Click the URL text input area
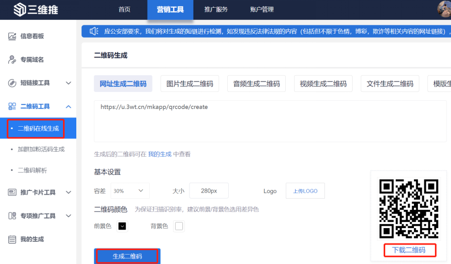 [x=270, y=121]
